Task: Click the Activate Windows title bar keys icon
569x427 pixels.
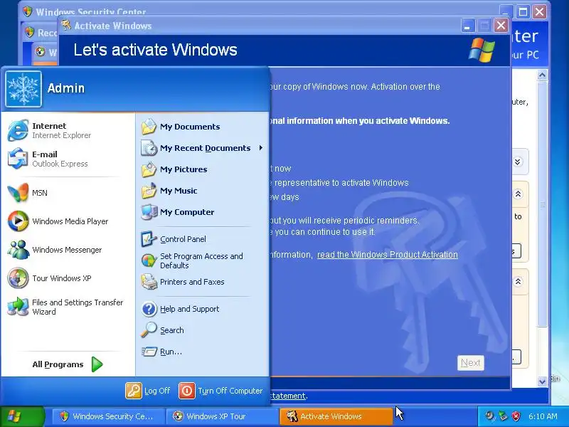Action: pyautogui.click(x=65, y=26)
